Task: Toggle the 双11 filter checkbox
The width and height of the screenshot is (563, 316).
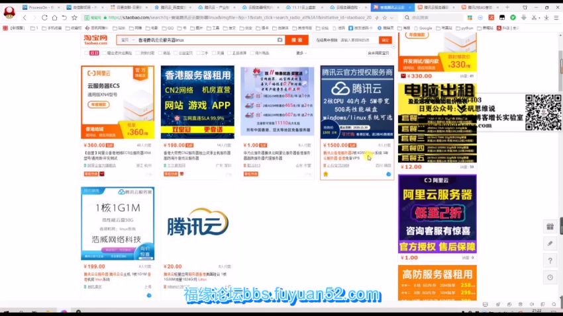Action: pyautogui.click(x=87, y=53)
